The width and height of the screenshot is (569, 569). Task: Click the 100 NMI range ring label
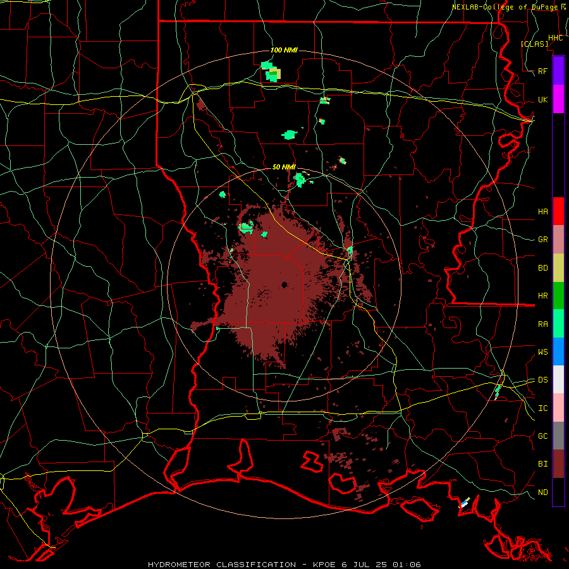pyautogui.click(x=284, y=50)
